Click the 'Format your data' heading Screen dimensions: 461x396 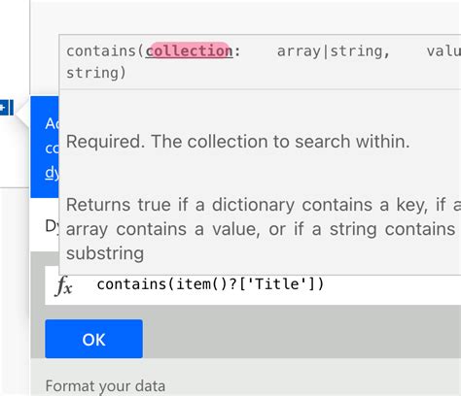(105, 386)
